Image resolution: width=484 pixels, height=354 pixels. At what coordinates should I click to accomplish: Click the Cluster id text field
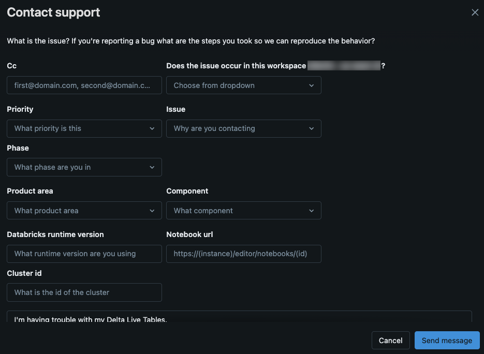tap(84, 292)
